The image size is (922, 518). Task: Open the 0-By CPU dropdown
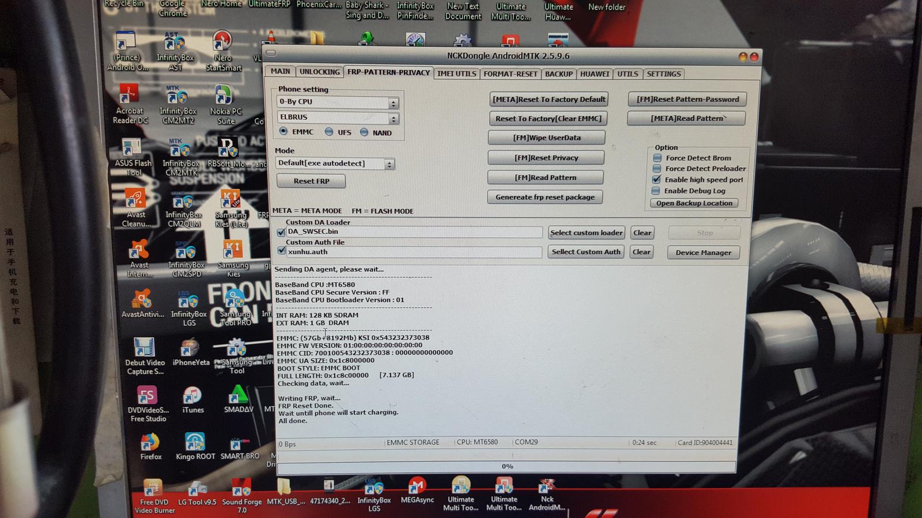pyautogui.click(x=338, y=102)
